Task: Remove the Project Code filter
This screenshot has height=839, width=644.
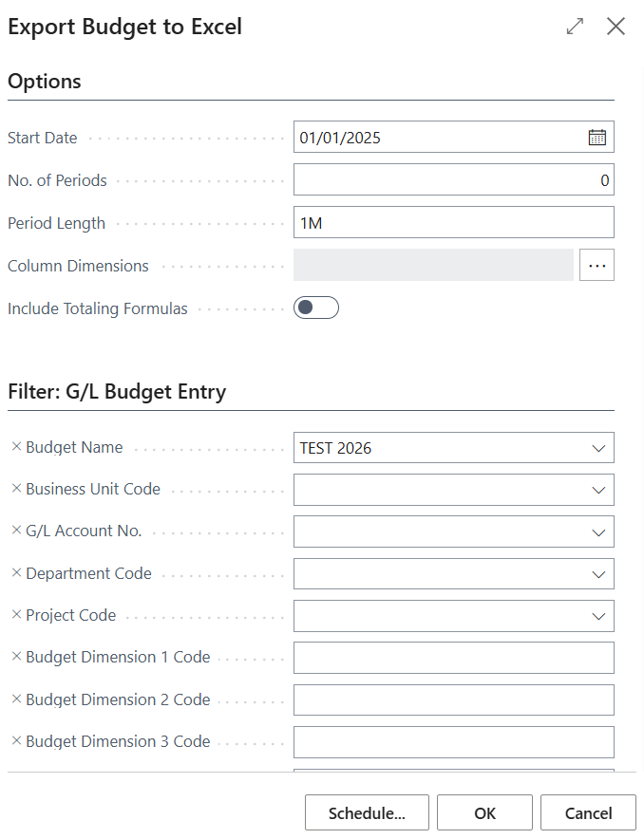Action: click(16, 615)
